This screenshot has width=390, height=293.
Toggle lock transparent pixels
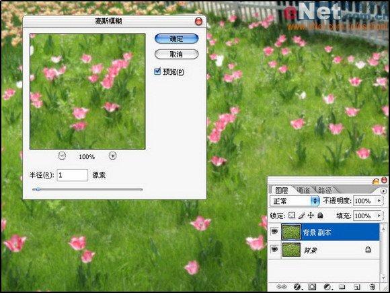click(x=292, y=216)
